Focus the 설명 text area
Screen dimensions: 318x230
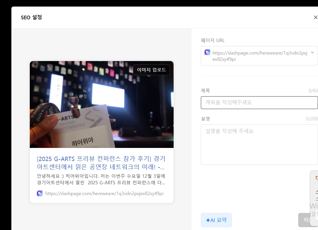(259, 145)
